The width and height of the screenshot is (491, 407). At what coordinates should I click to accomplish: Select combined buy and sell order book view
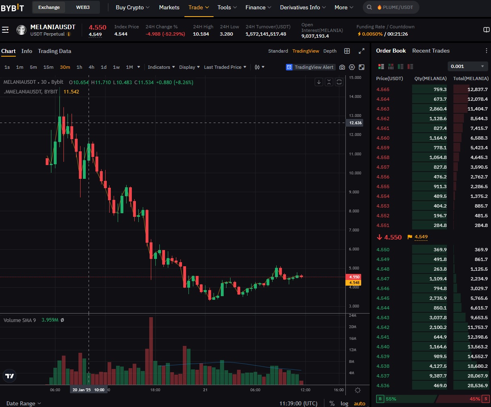381,66
